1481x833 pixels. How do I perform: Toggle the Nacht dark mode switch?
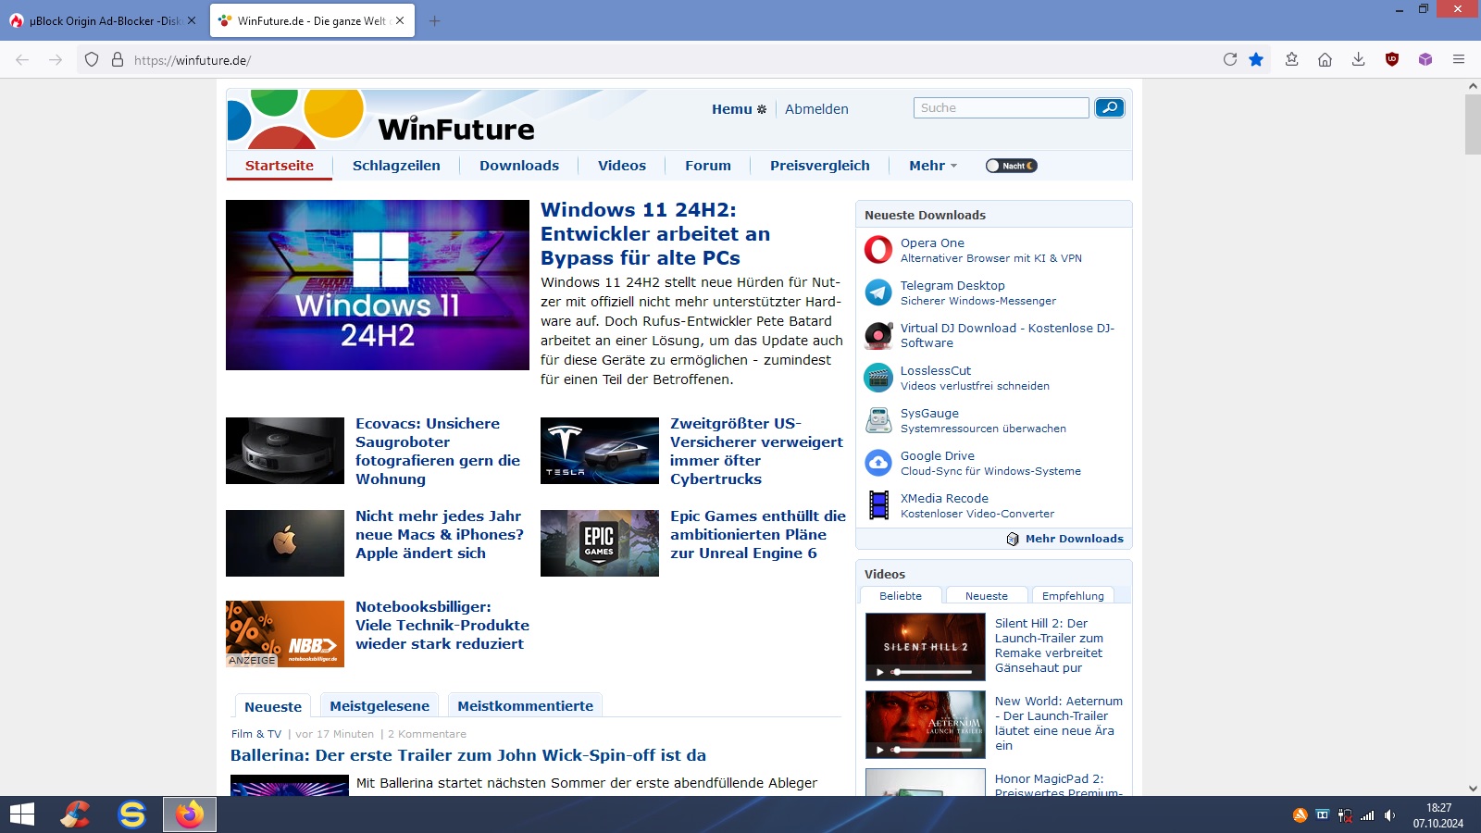[x=1011, y=166]
